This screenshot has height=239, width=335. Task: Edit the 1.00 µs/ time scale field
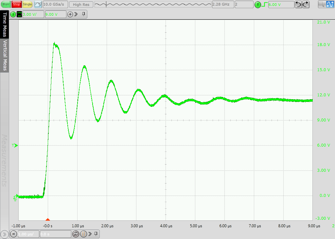click(x=28, y=234)
